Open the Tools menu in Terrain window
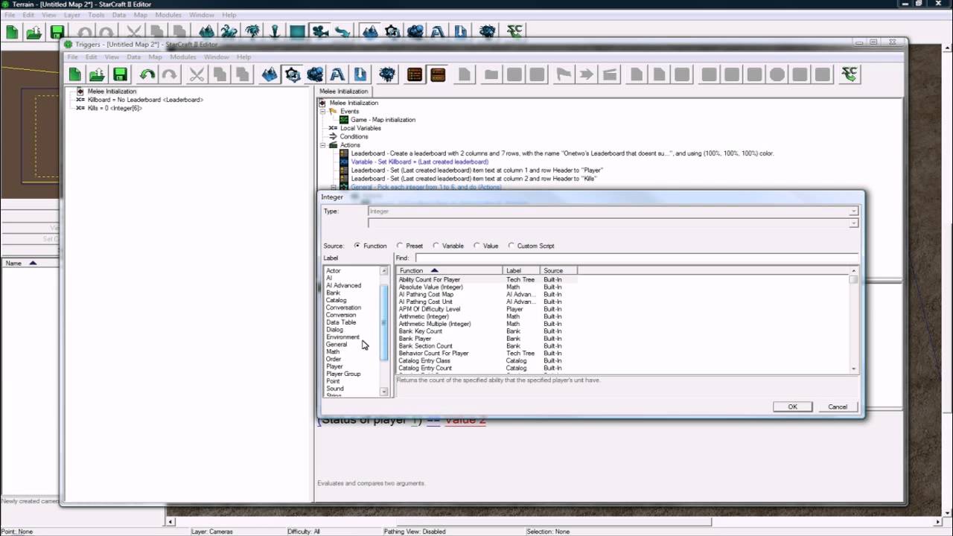 (96, 15)
